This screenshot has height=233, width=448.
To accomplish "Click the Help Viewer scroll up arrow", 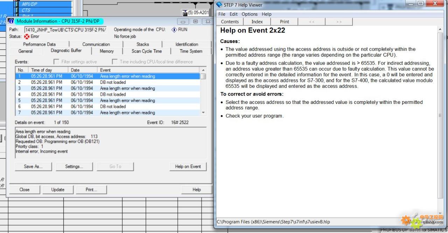I will [440, 30].
